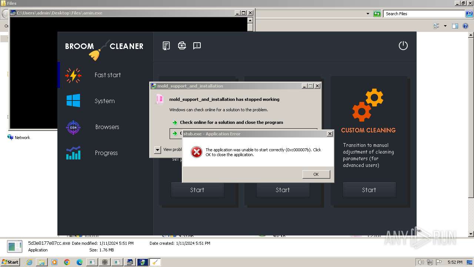Open the feedback speech-bubble icon in header
Image resolution: width=474 pixels, height=267 pixels.
pos(197,46)
